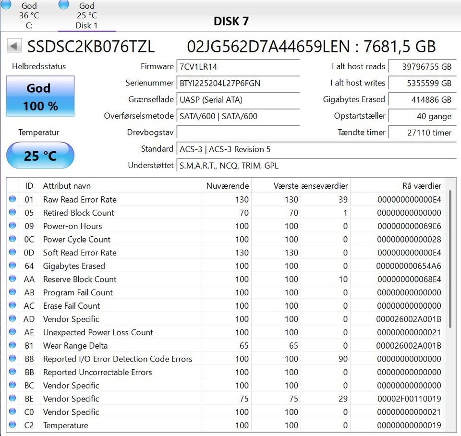Select the Soft Read Error Rate row name
Viewport: 461px width, 436px height.
click(x=80, y=253)
